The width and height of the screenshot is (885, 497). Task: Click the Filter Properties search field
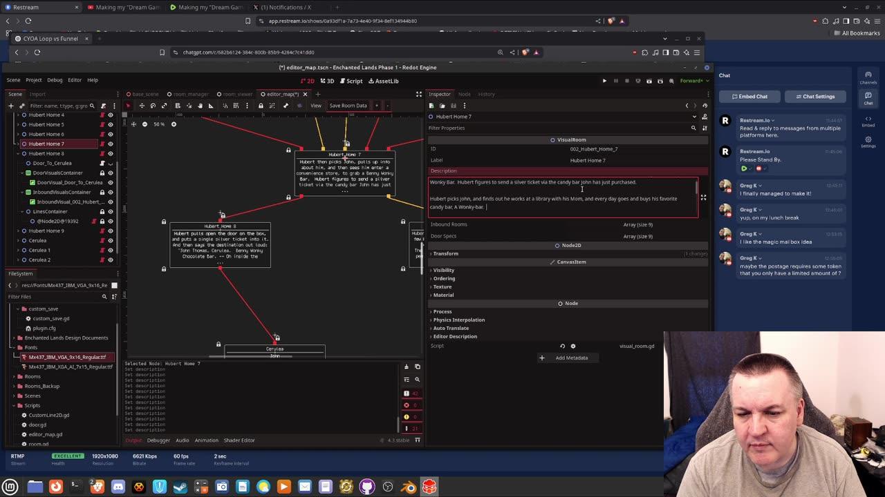559,128
